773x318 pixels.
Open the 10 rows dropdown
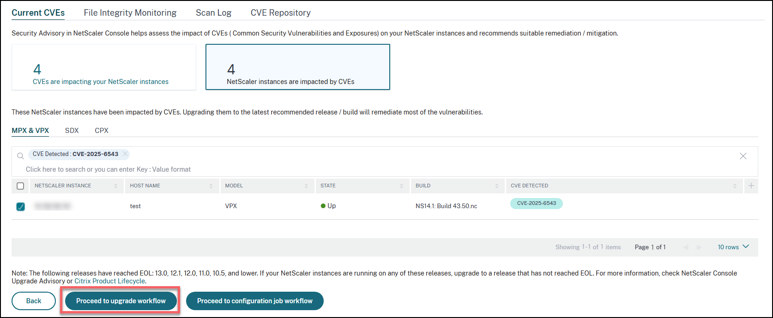pyautogui.click(x=733, y=247)
